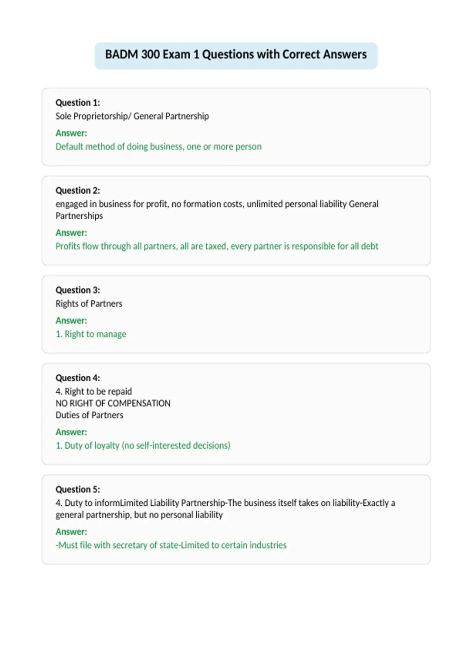This screenshot has width=472, height=669.
Task: Click the NO RIGHT OF COMPENSATION line
Action: pos(113,403)
